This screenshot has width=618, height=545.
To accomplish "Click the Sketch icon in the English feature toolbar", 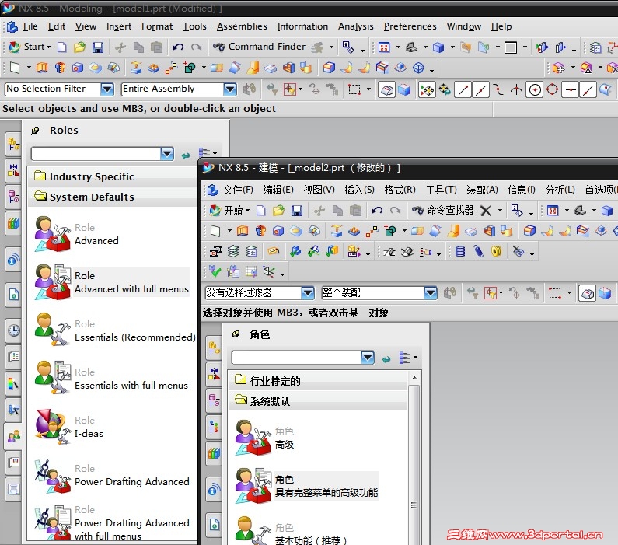I will tap(15, 68).
